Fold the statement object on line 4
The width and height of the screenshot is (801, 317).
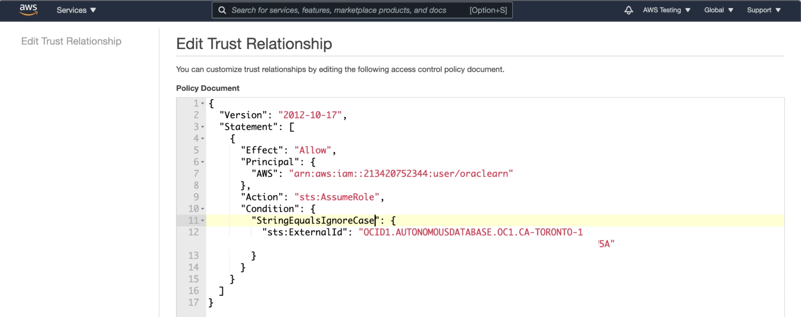coord(203,138)
